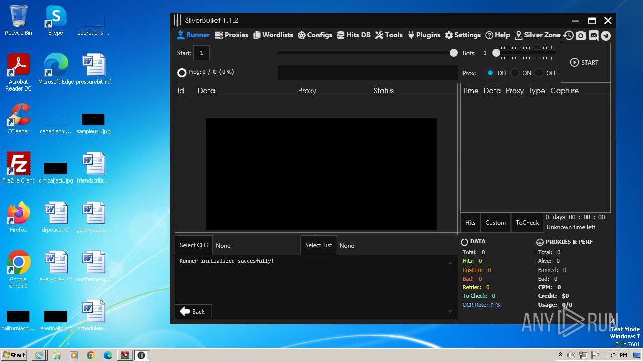Open the Discord icon link
The width and height of the screenshot is (643, 362).
(593, 35)
